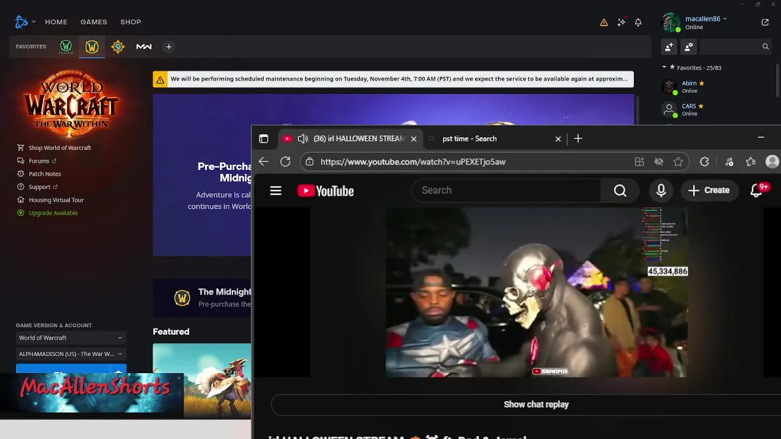
Task: Pop out the friends panel
Action: pyautogui.click(x=765, y=23)
